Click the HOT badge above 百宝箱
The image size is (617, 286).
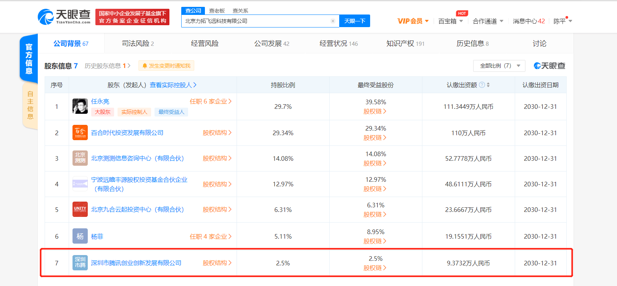pyautogui.click(x=462, y=13)
